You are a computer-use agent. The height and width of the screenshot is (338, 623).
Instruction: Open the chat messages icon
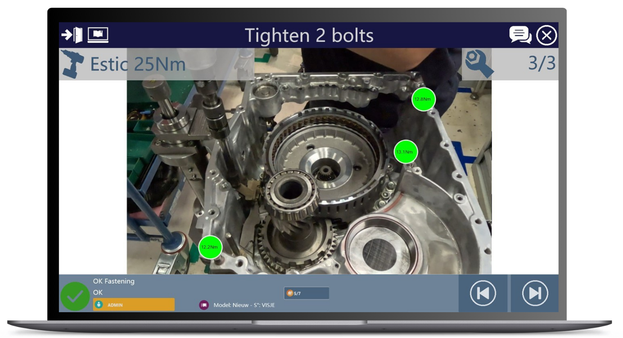click(520, 35)
